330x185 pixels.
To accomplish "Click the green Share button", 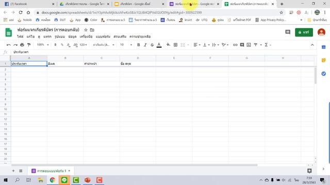I will 304,32.
